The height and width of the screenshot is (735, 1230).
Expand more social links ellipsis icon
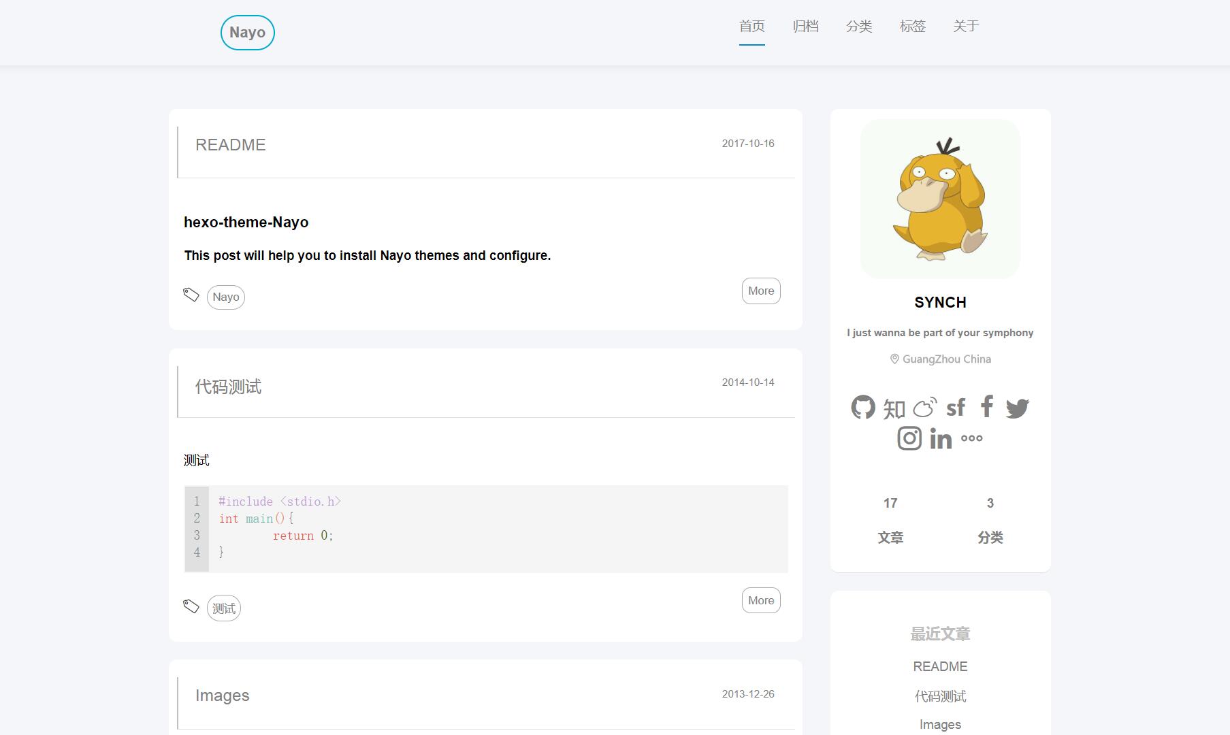(971, 438)
